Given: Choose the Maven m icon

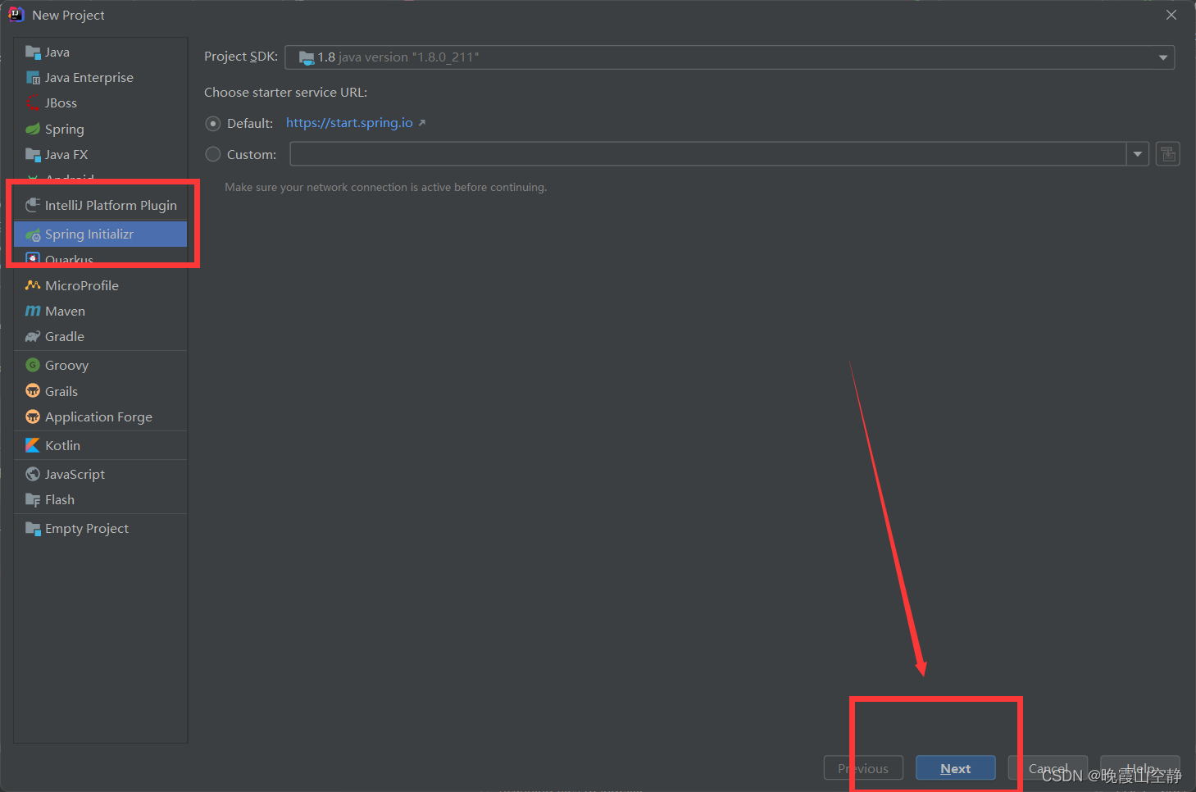Looking at the screenshot, I should [33, 312].
